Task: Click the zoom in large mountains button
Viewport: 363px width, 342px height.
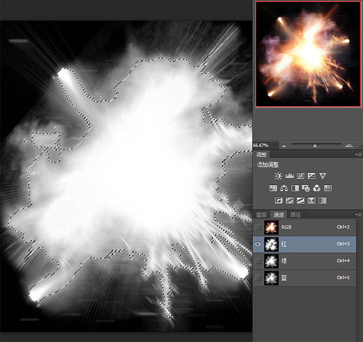Action: click(349, 145)
